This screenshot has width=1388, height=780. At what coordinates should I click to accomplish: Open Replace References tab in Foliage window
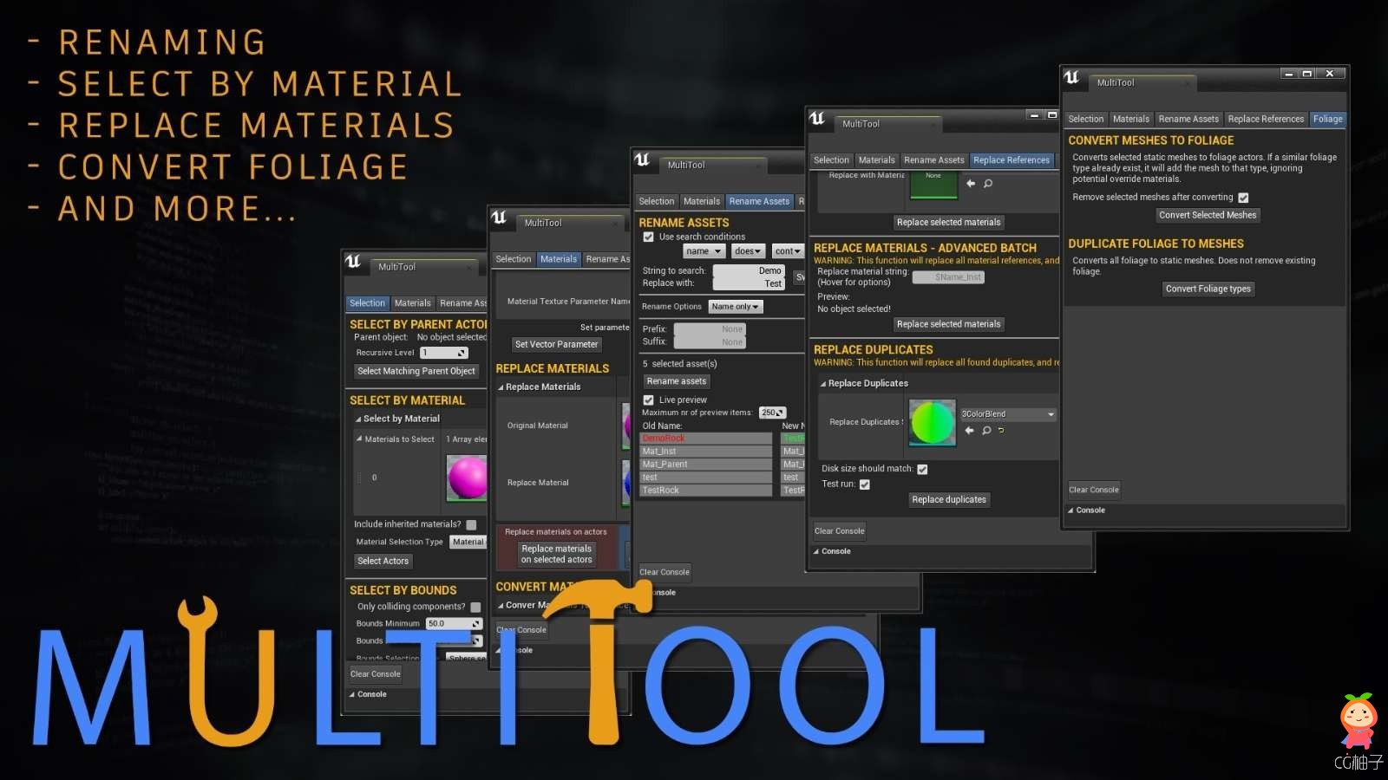point(1266,119)
